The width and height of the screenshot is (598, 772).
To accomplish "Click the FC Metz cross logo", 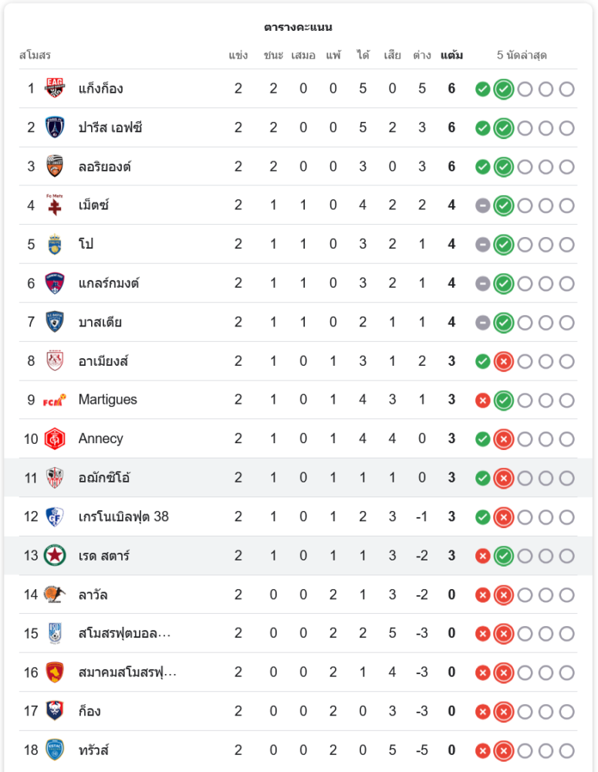I will 55,205.
